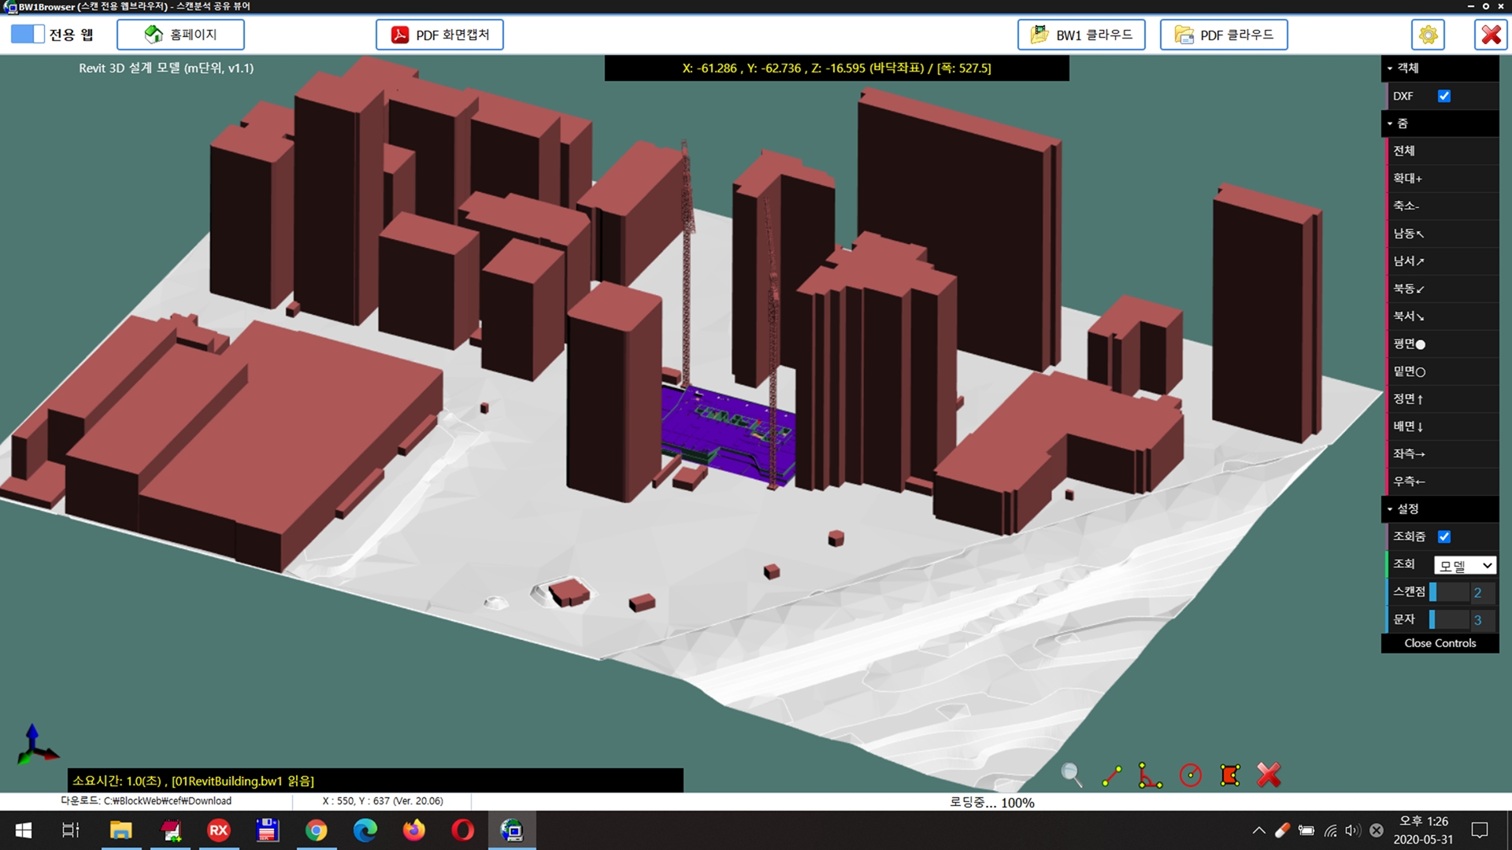Screen dimensions: 1512x850
Task: Clear measurements using the red X tool
Action: 1269,775
